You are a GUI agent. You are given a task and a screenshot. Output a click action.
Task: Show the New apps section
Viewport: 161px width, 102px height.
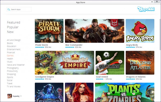[x=10, y=32]
